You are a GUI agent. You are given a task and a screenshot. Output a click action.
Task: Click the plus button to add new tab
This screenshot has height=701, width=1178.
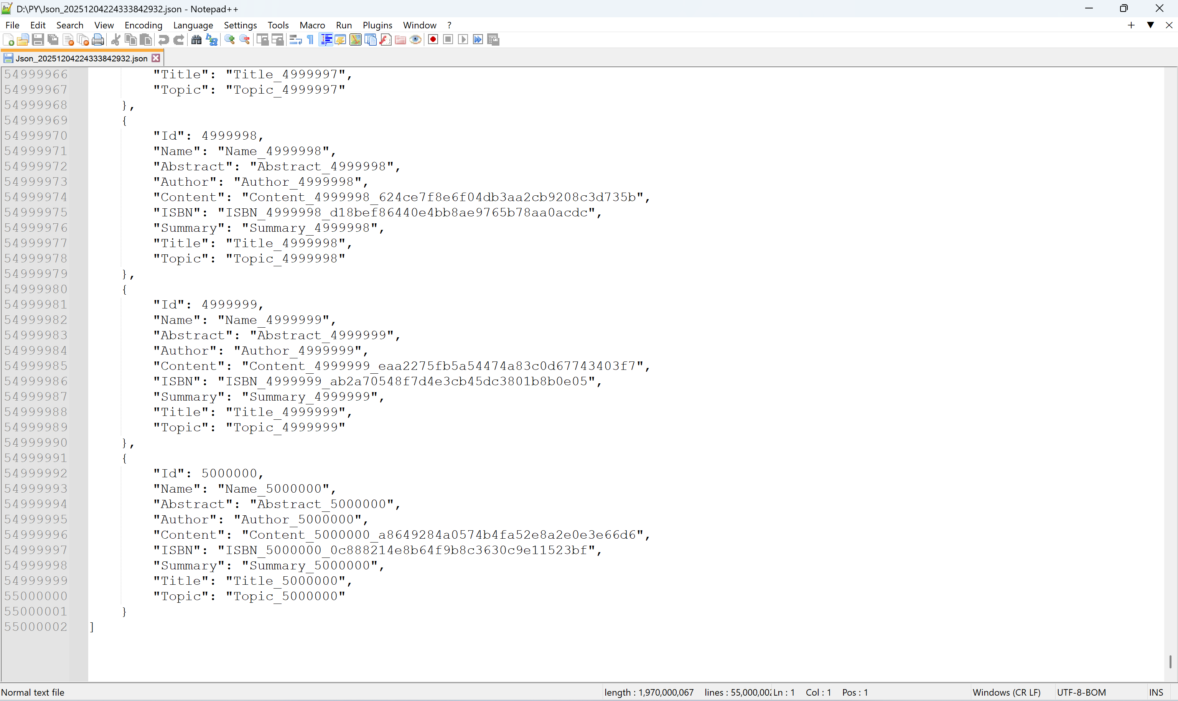1131,25
